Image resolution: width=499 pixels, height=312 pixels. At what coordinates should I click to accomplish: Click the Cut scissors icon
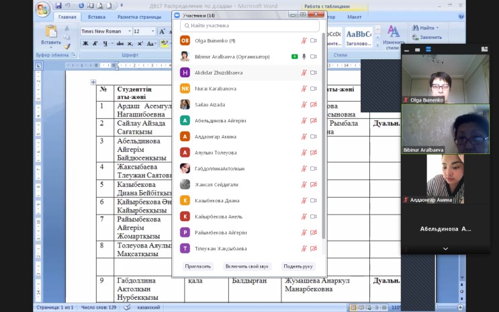[x=67, y=28]
